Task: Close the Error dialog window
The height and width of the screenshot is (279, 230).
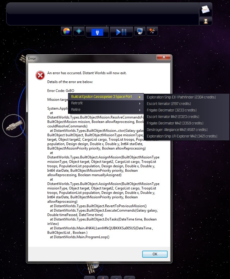Action: coord(163,57)
